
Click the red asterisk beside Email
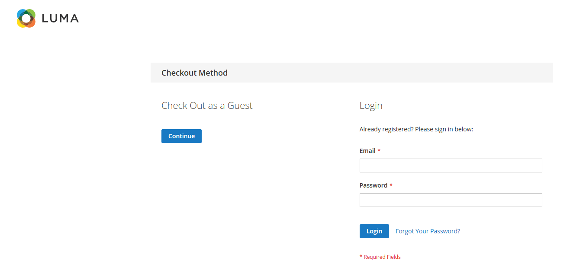pos(379,151)
